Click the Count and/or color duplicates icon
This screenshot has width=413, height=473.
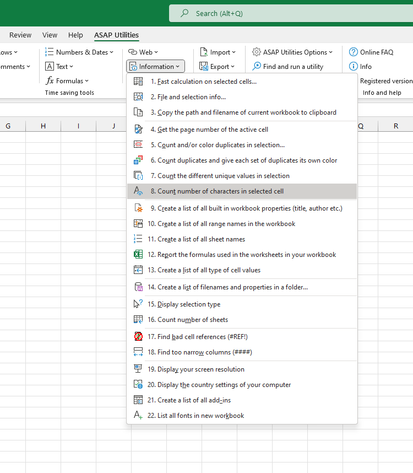tap(138, 145)
